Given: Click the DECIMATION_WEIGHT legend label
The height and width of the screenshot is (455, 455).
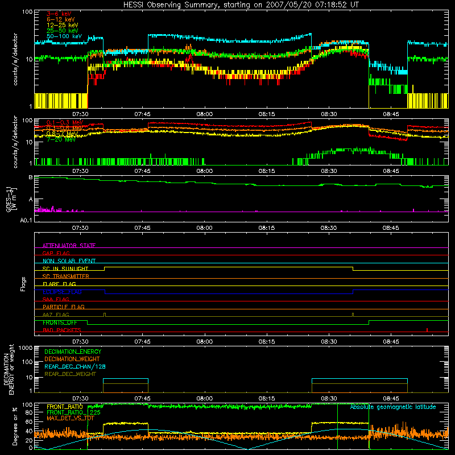Looking at the screenshot, I should pos(72,359).
